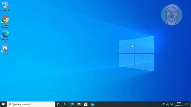191x107 pixels.
Task: Open the volume control tray icon
Action: (x=167, y=104)
